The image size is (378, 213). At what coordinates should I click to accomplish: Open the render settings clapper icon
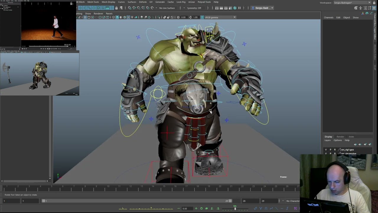click(230, 8)
